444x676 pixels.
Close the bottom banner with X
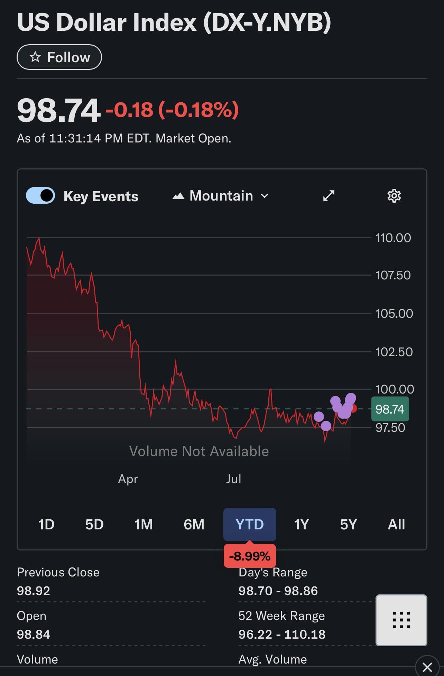coord(427,667)
